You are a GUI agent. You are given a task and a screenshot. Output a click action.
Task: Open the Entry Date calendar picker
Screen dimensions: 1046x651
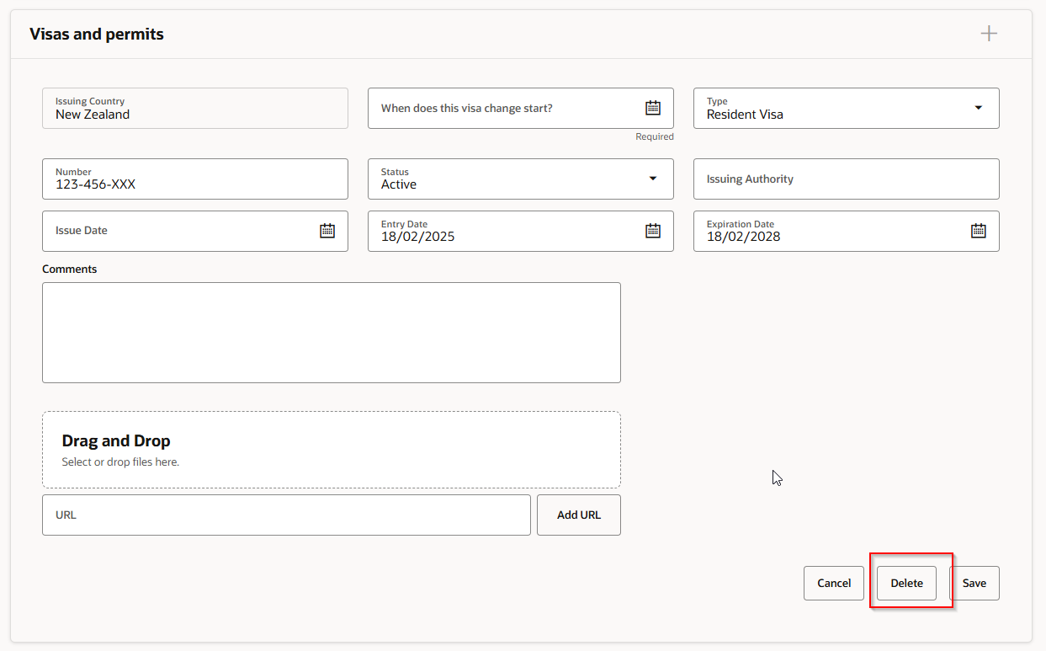point(652,229)
